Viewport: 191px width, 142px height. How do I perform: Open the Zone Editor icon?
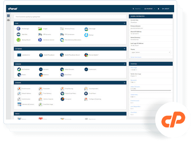click(x=62, y=75)
